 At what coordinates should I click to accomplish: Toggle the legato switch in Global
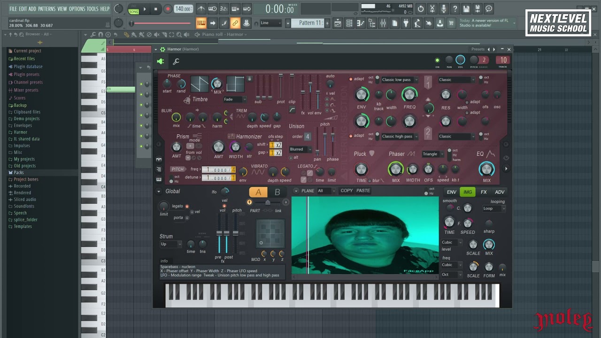187,207
